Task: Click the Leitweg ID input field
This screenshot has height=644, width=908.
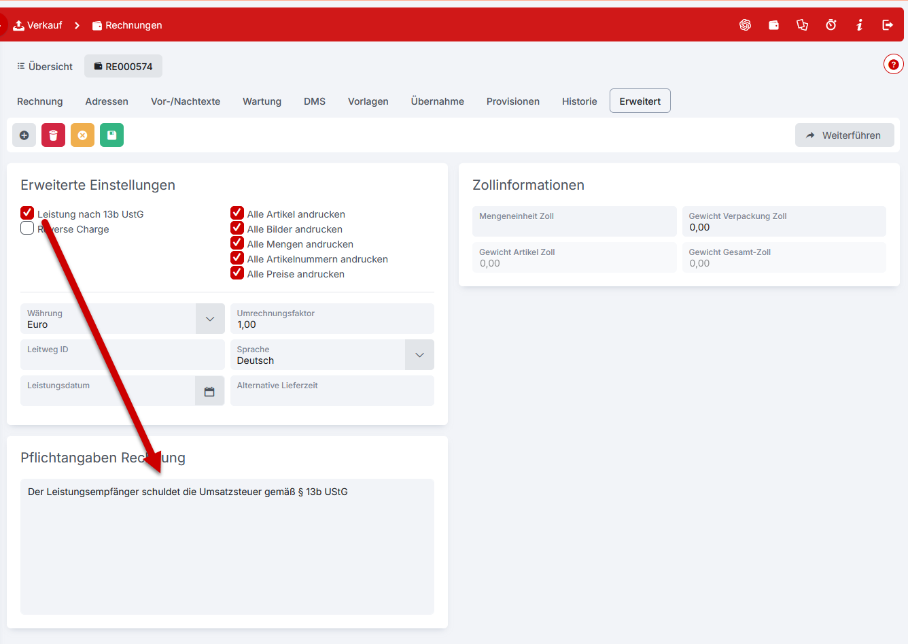Action: pos(122,355)
